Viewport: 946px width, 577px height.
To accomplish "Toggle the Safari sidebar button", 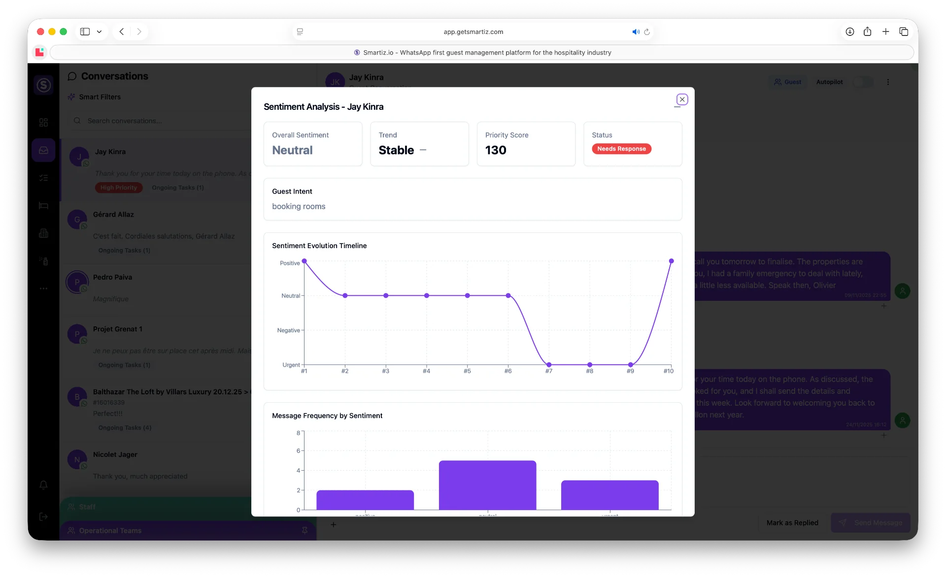I will [x=85, y=32].
